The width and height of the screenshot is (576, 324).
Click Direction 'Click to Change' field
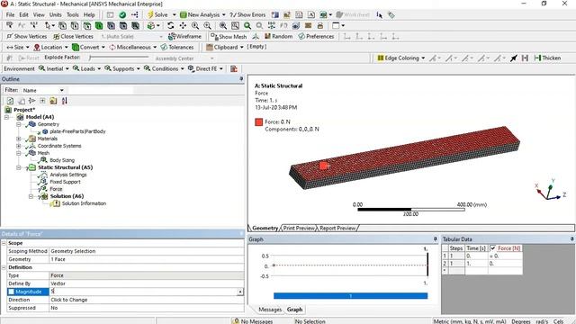pos(147,300)
